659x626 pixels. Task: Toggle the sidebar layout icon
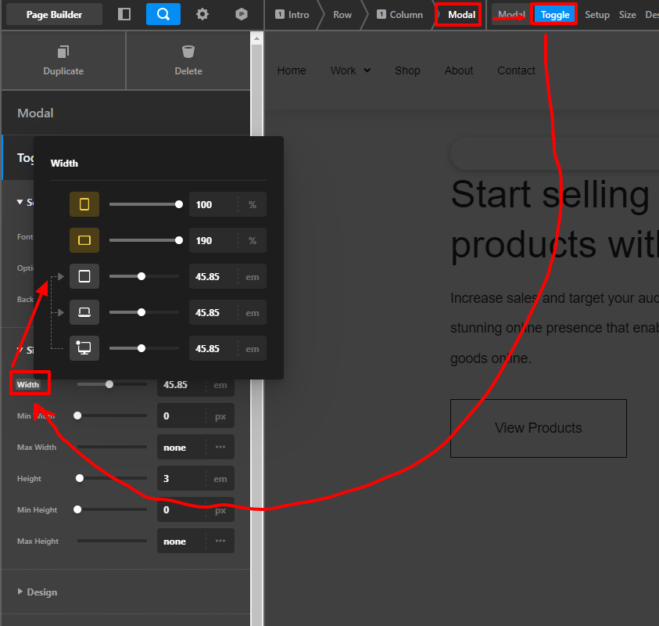(124, 14)
